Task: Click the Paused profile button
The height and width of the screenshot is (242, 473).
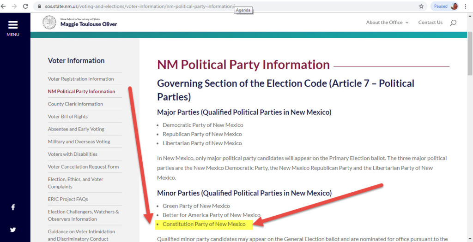Action: click(445, 6)
